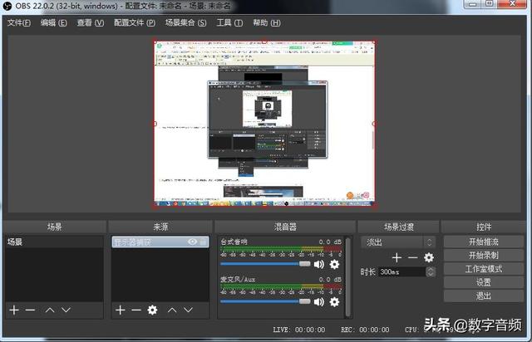Remove scene transition with minus icon
The height and width of the screenshot is (342, 532).
point(412,257)
